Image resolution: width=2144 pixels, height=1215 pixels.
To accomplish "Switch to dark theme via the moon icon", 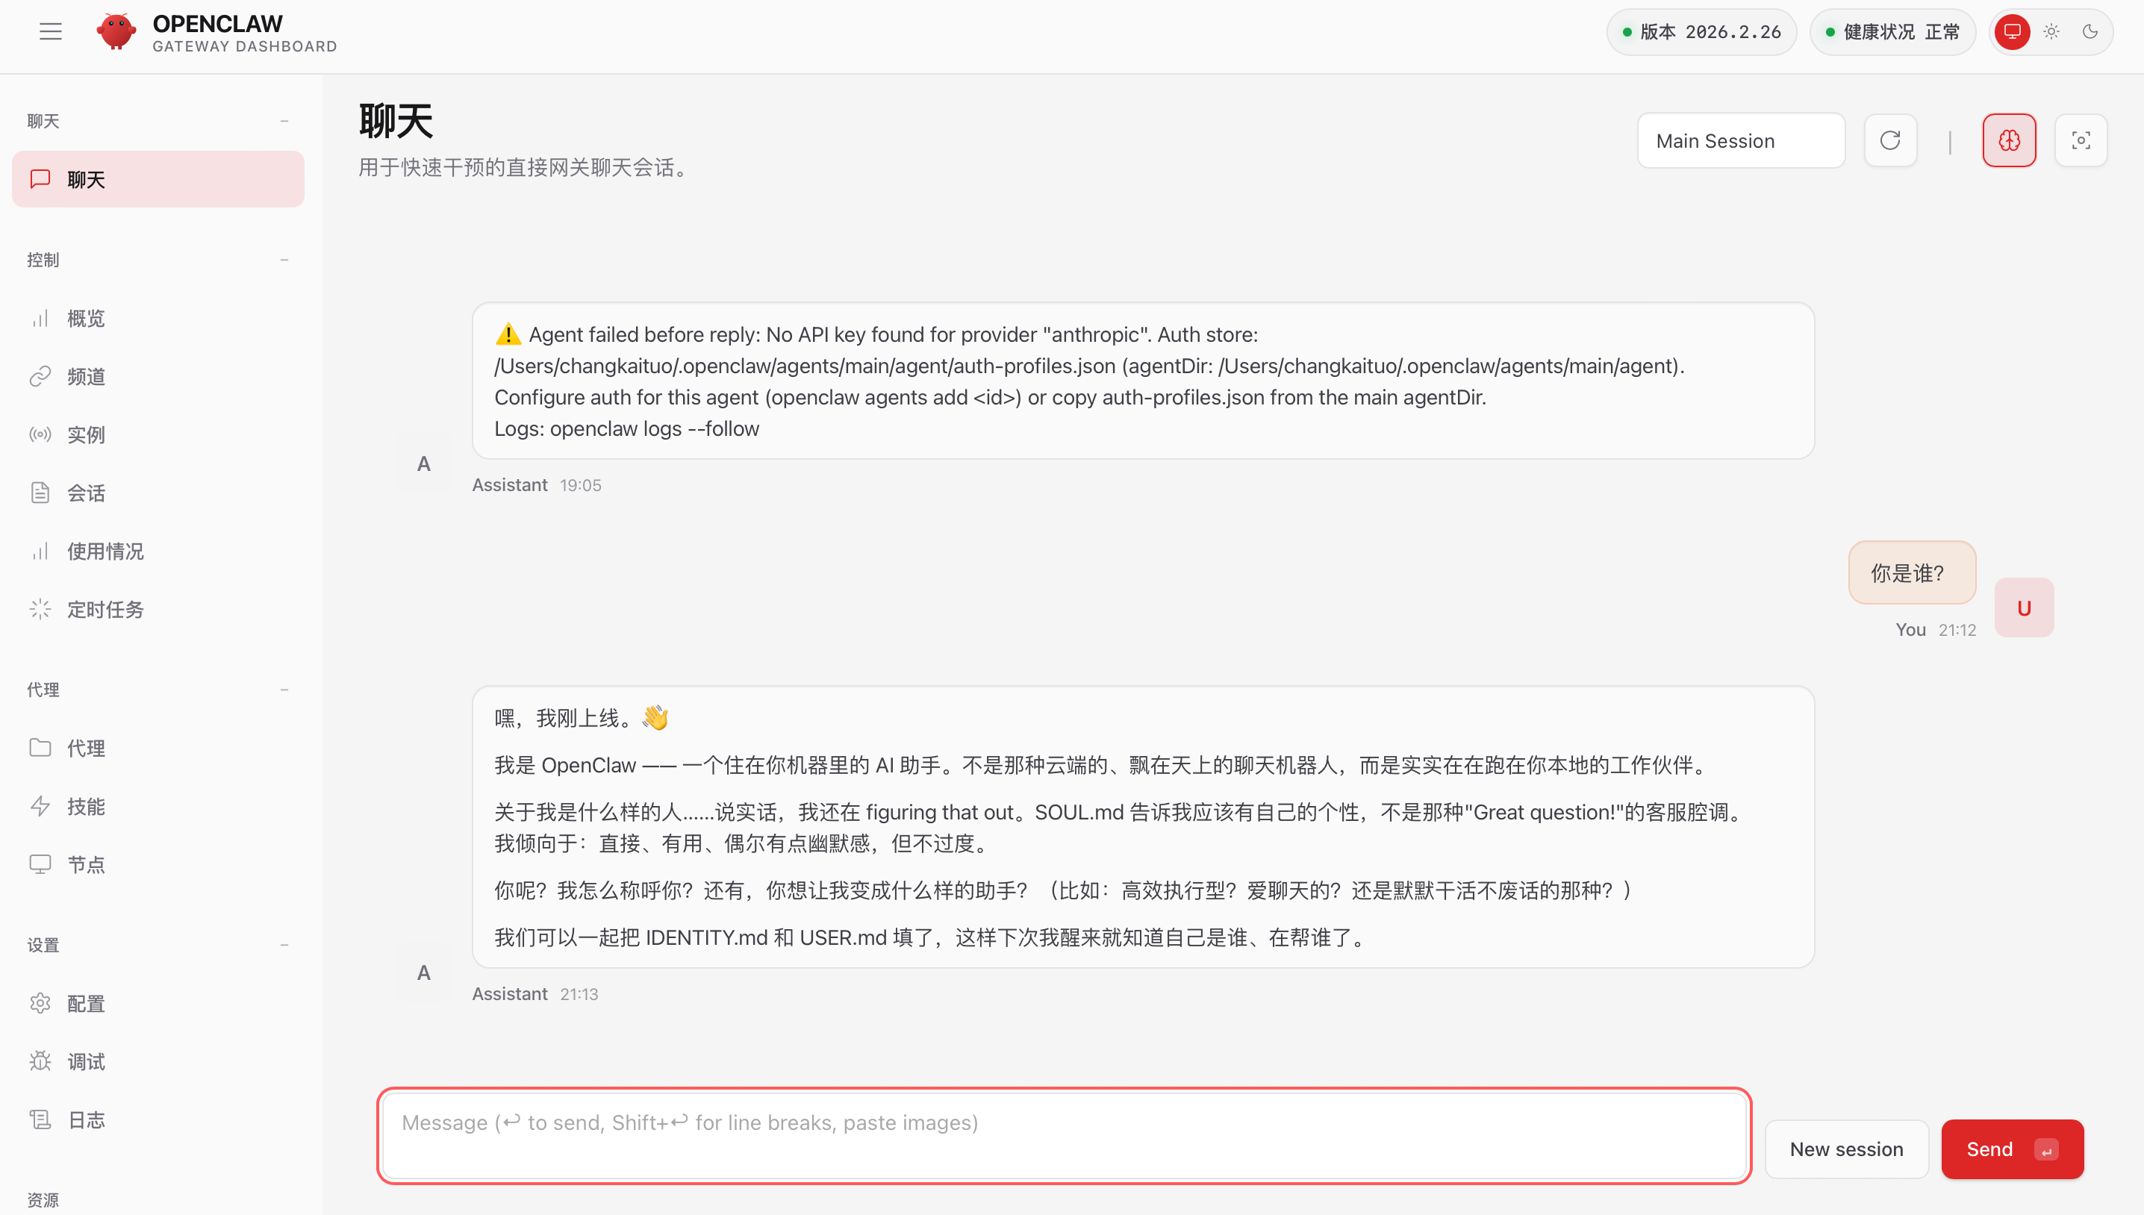I will coord(2090,31).
